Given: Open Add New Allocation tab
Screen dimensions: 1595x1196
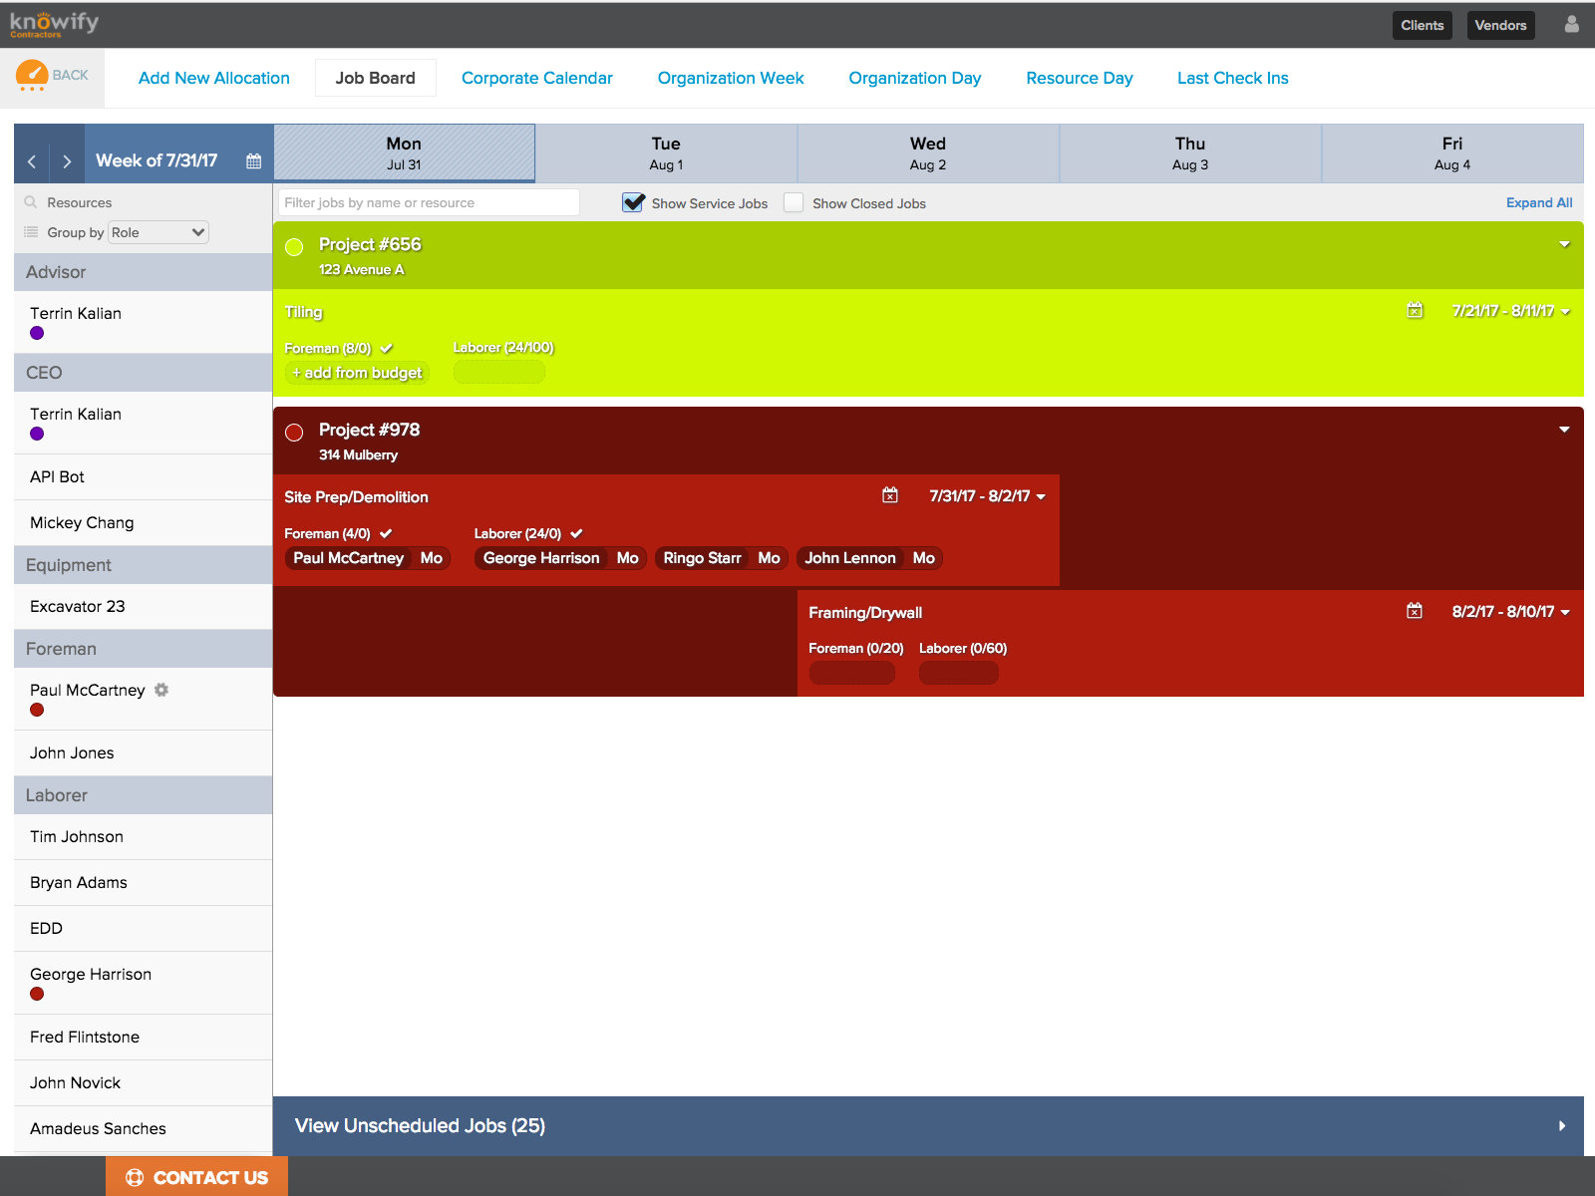Looking at the screenshot, I should (214, 78).
